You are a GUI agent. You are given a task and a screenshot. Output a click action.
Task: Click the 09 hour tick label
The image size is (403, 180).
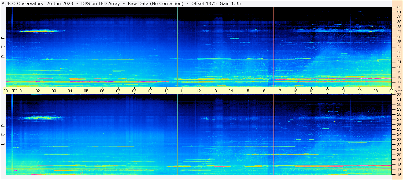tap(150, 91)
